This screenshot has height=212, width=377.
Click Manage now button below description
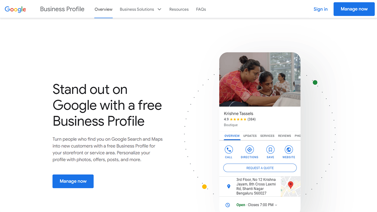(73, 181)
